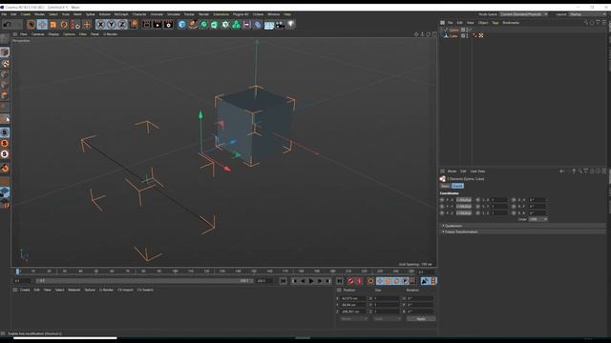Expand the Freeze Transformation section
611x343 pixels.
tap(460, 232)
